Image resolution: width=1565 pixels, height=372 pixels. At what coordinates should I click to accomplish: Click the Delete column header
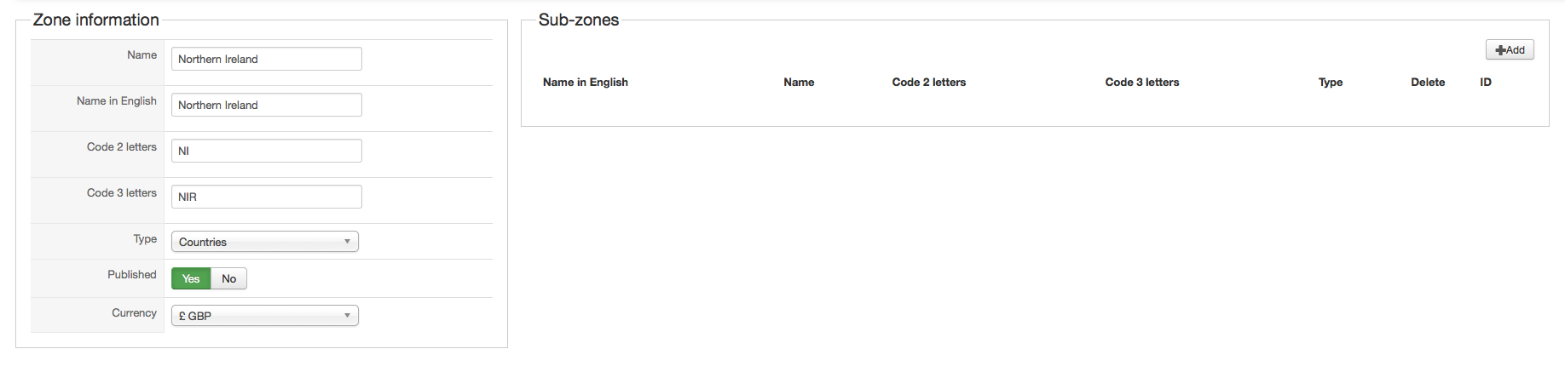(x=1428, y=83)
